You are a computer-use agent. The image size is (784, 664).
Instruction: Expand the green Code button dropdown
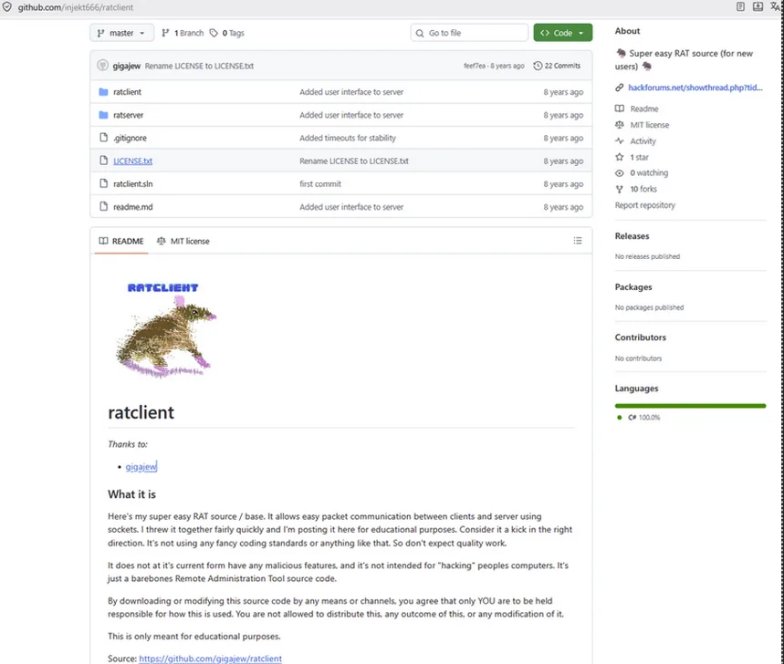pyautogui.click(x=580, y=32)
